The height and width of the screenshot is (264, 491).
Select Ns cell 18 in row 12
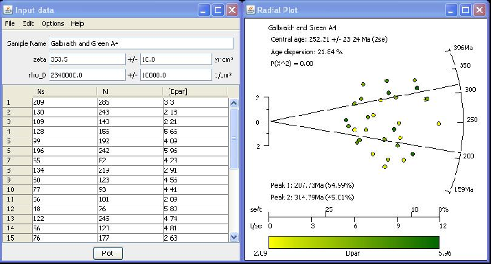coord(65,209)
